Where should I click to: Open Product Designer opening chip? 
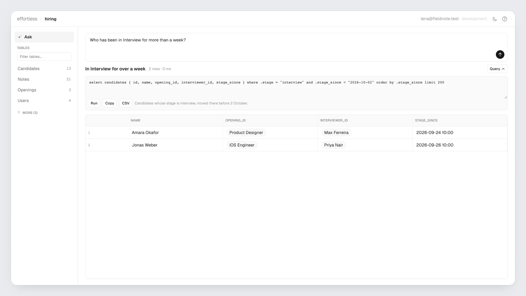click(x=246, y=133)
